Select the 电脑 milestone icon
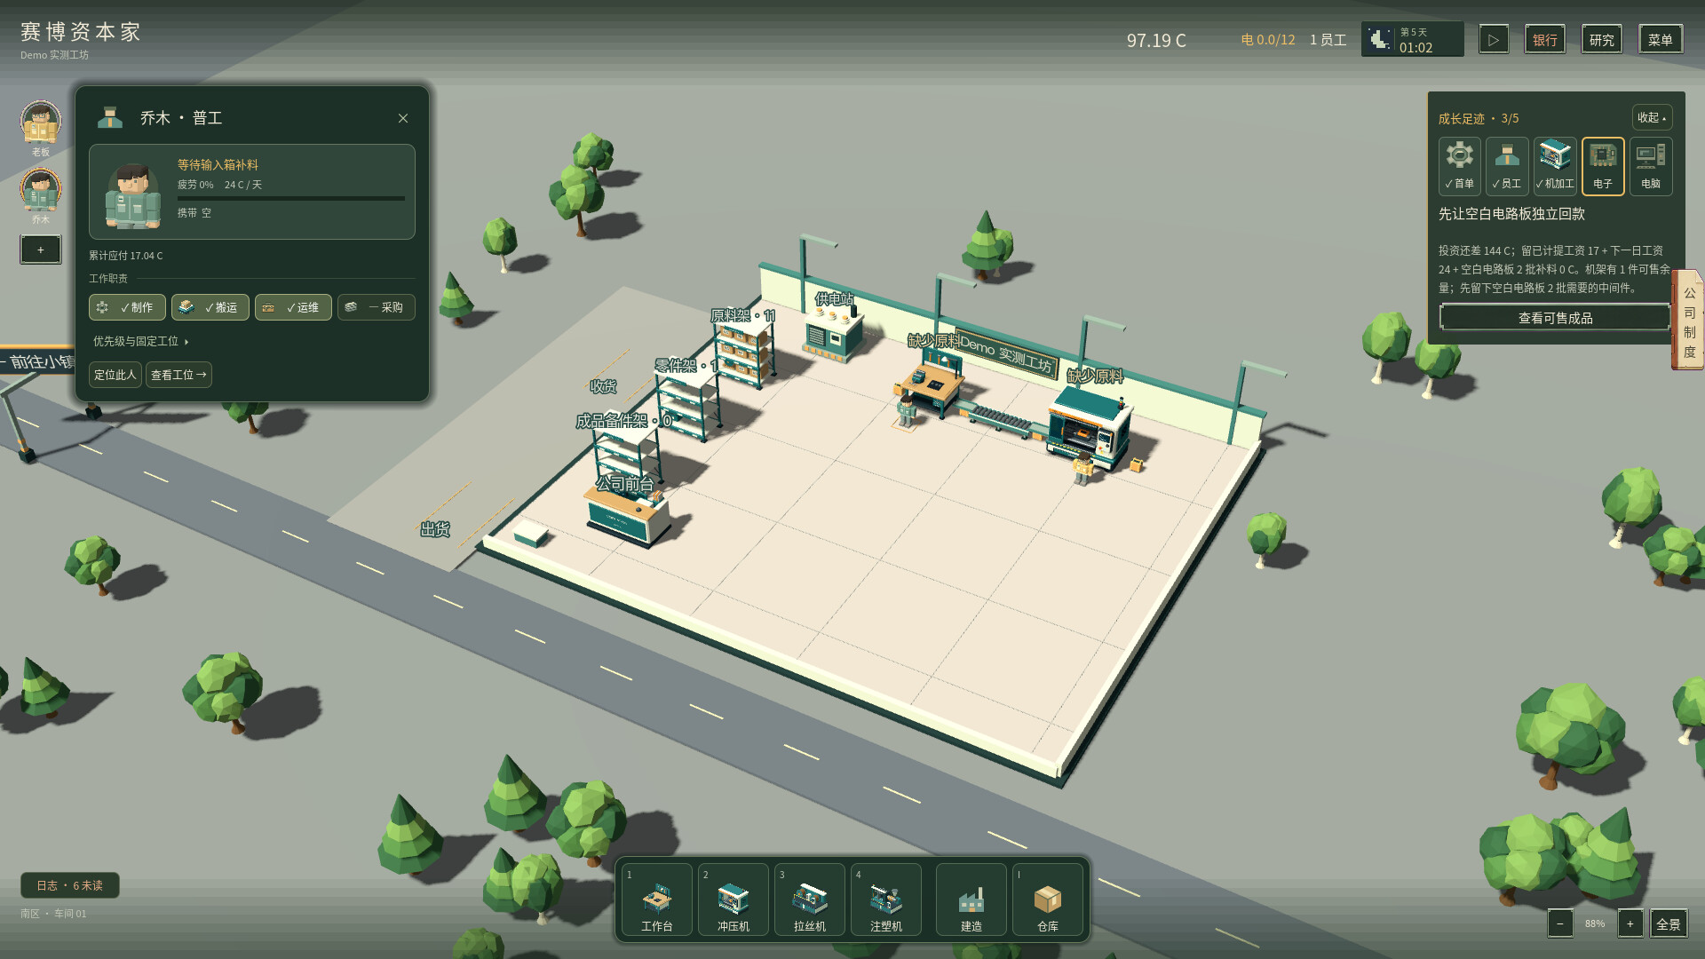This screenshot has height=959, width=1705. click(x=1651, y=166)
